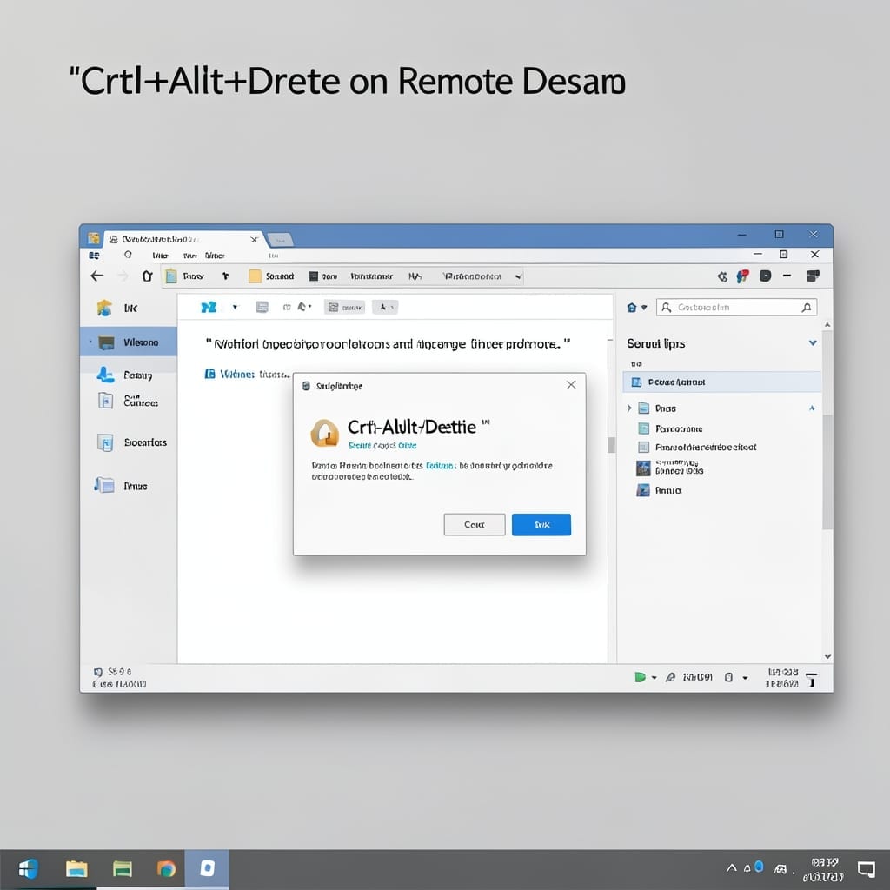This screenshot has width=890, height=890.
Task: Click the grey 'A' button in content toolbar
Action: click(385, 307)
